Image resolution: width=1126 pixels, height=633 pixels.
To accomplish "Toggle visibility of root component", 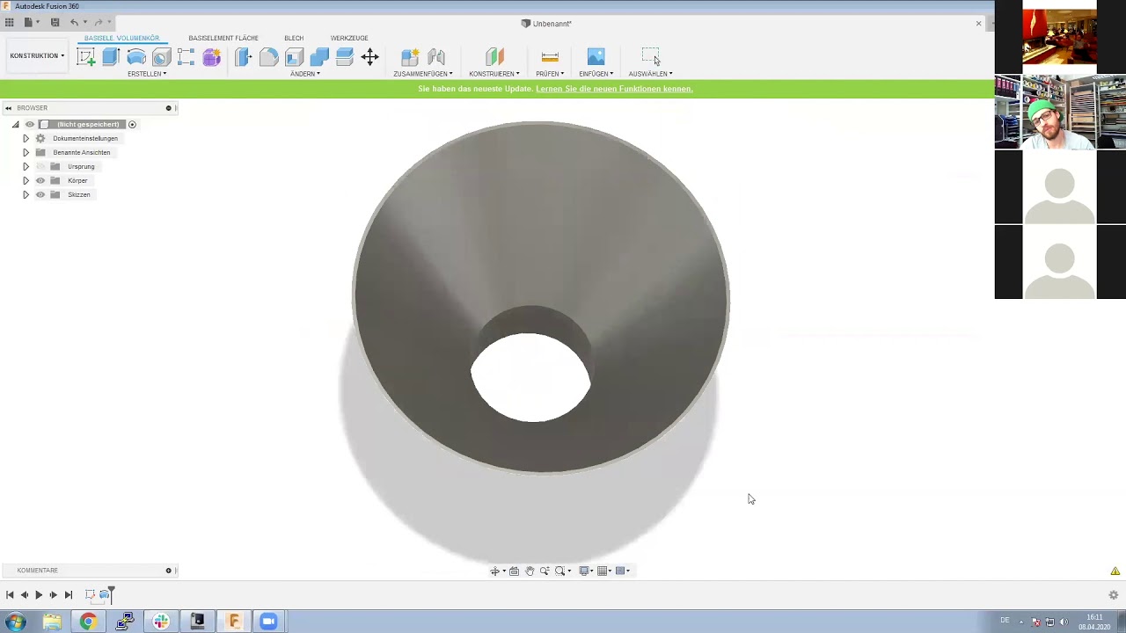I will (30, 124).
